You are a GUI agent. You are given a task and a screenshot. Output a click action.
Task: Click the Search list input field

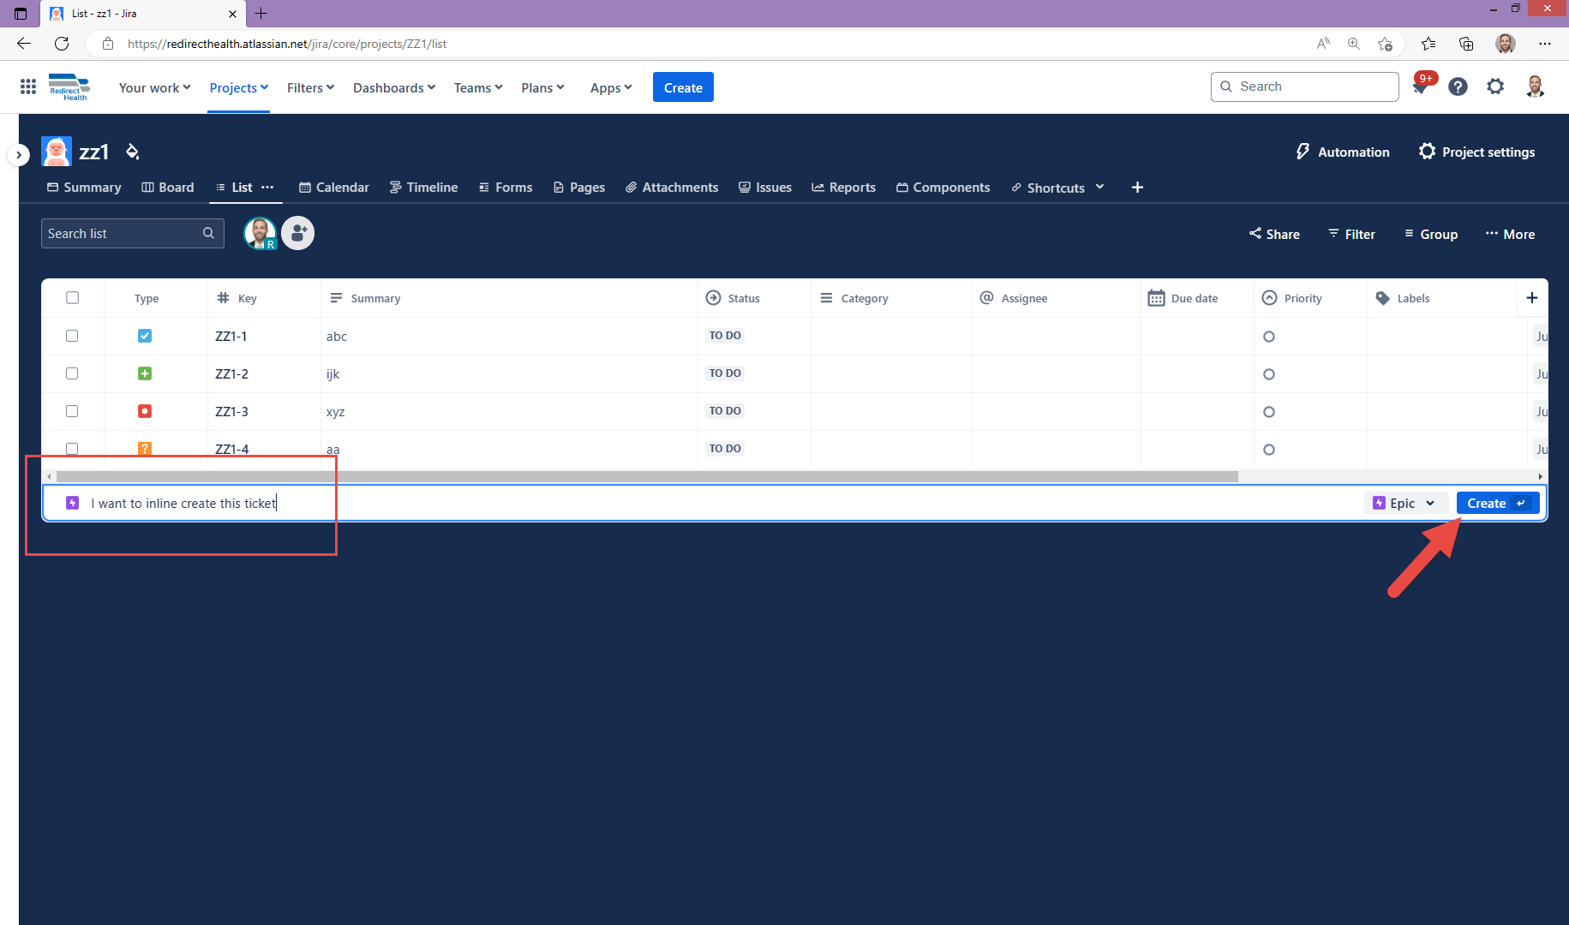(x=132, y=233)
